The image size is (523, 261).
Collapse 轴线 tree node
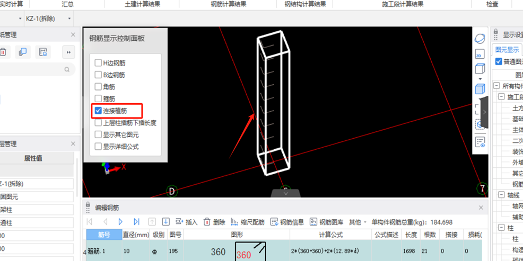point(501,194)
